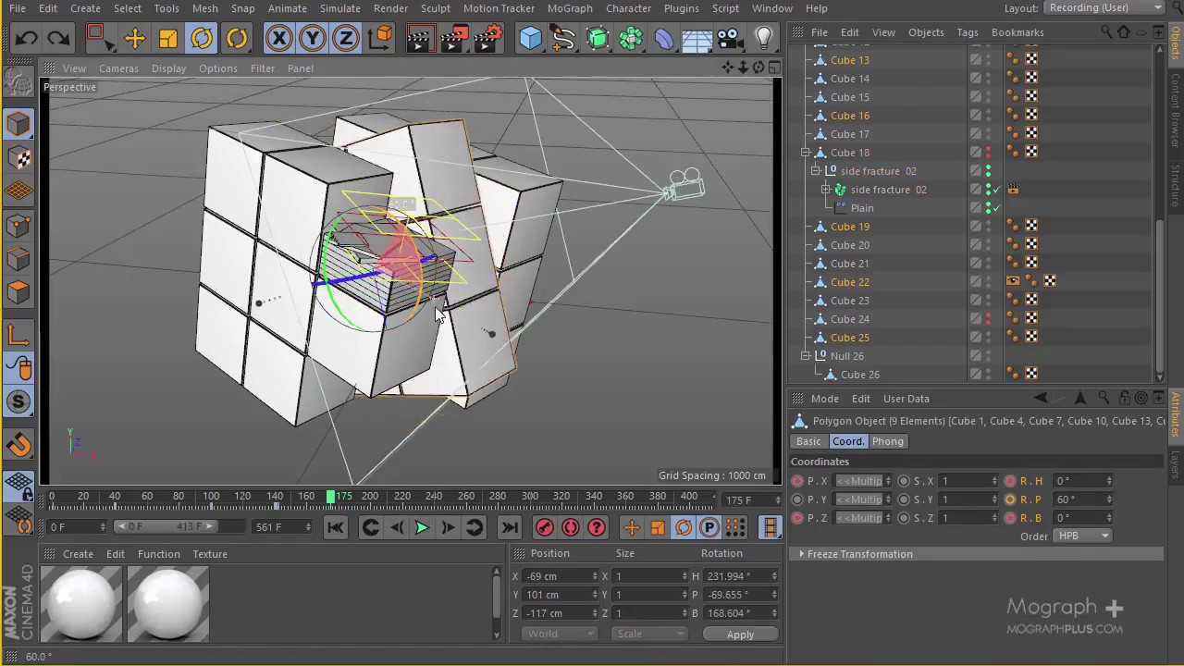This screenshot has height=666, width=1184.
Task: Click the Undo arrow in the toolbar
Action: click(x=26, y=38)
